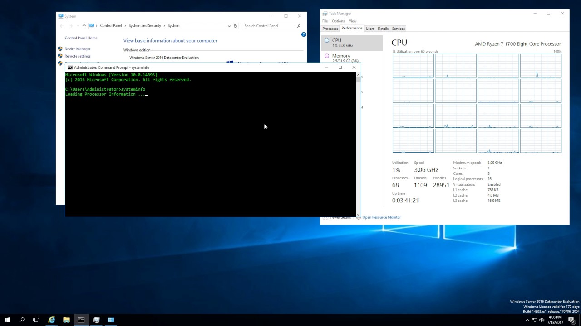
Task: Open volume tray icon
Action: [x=542, y=320]
